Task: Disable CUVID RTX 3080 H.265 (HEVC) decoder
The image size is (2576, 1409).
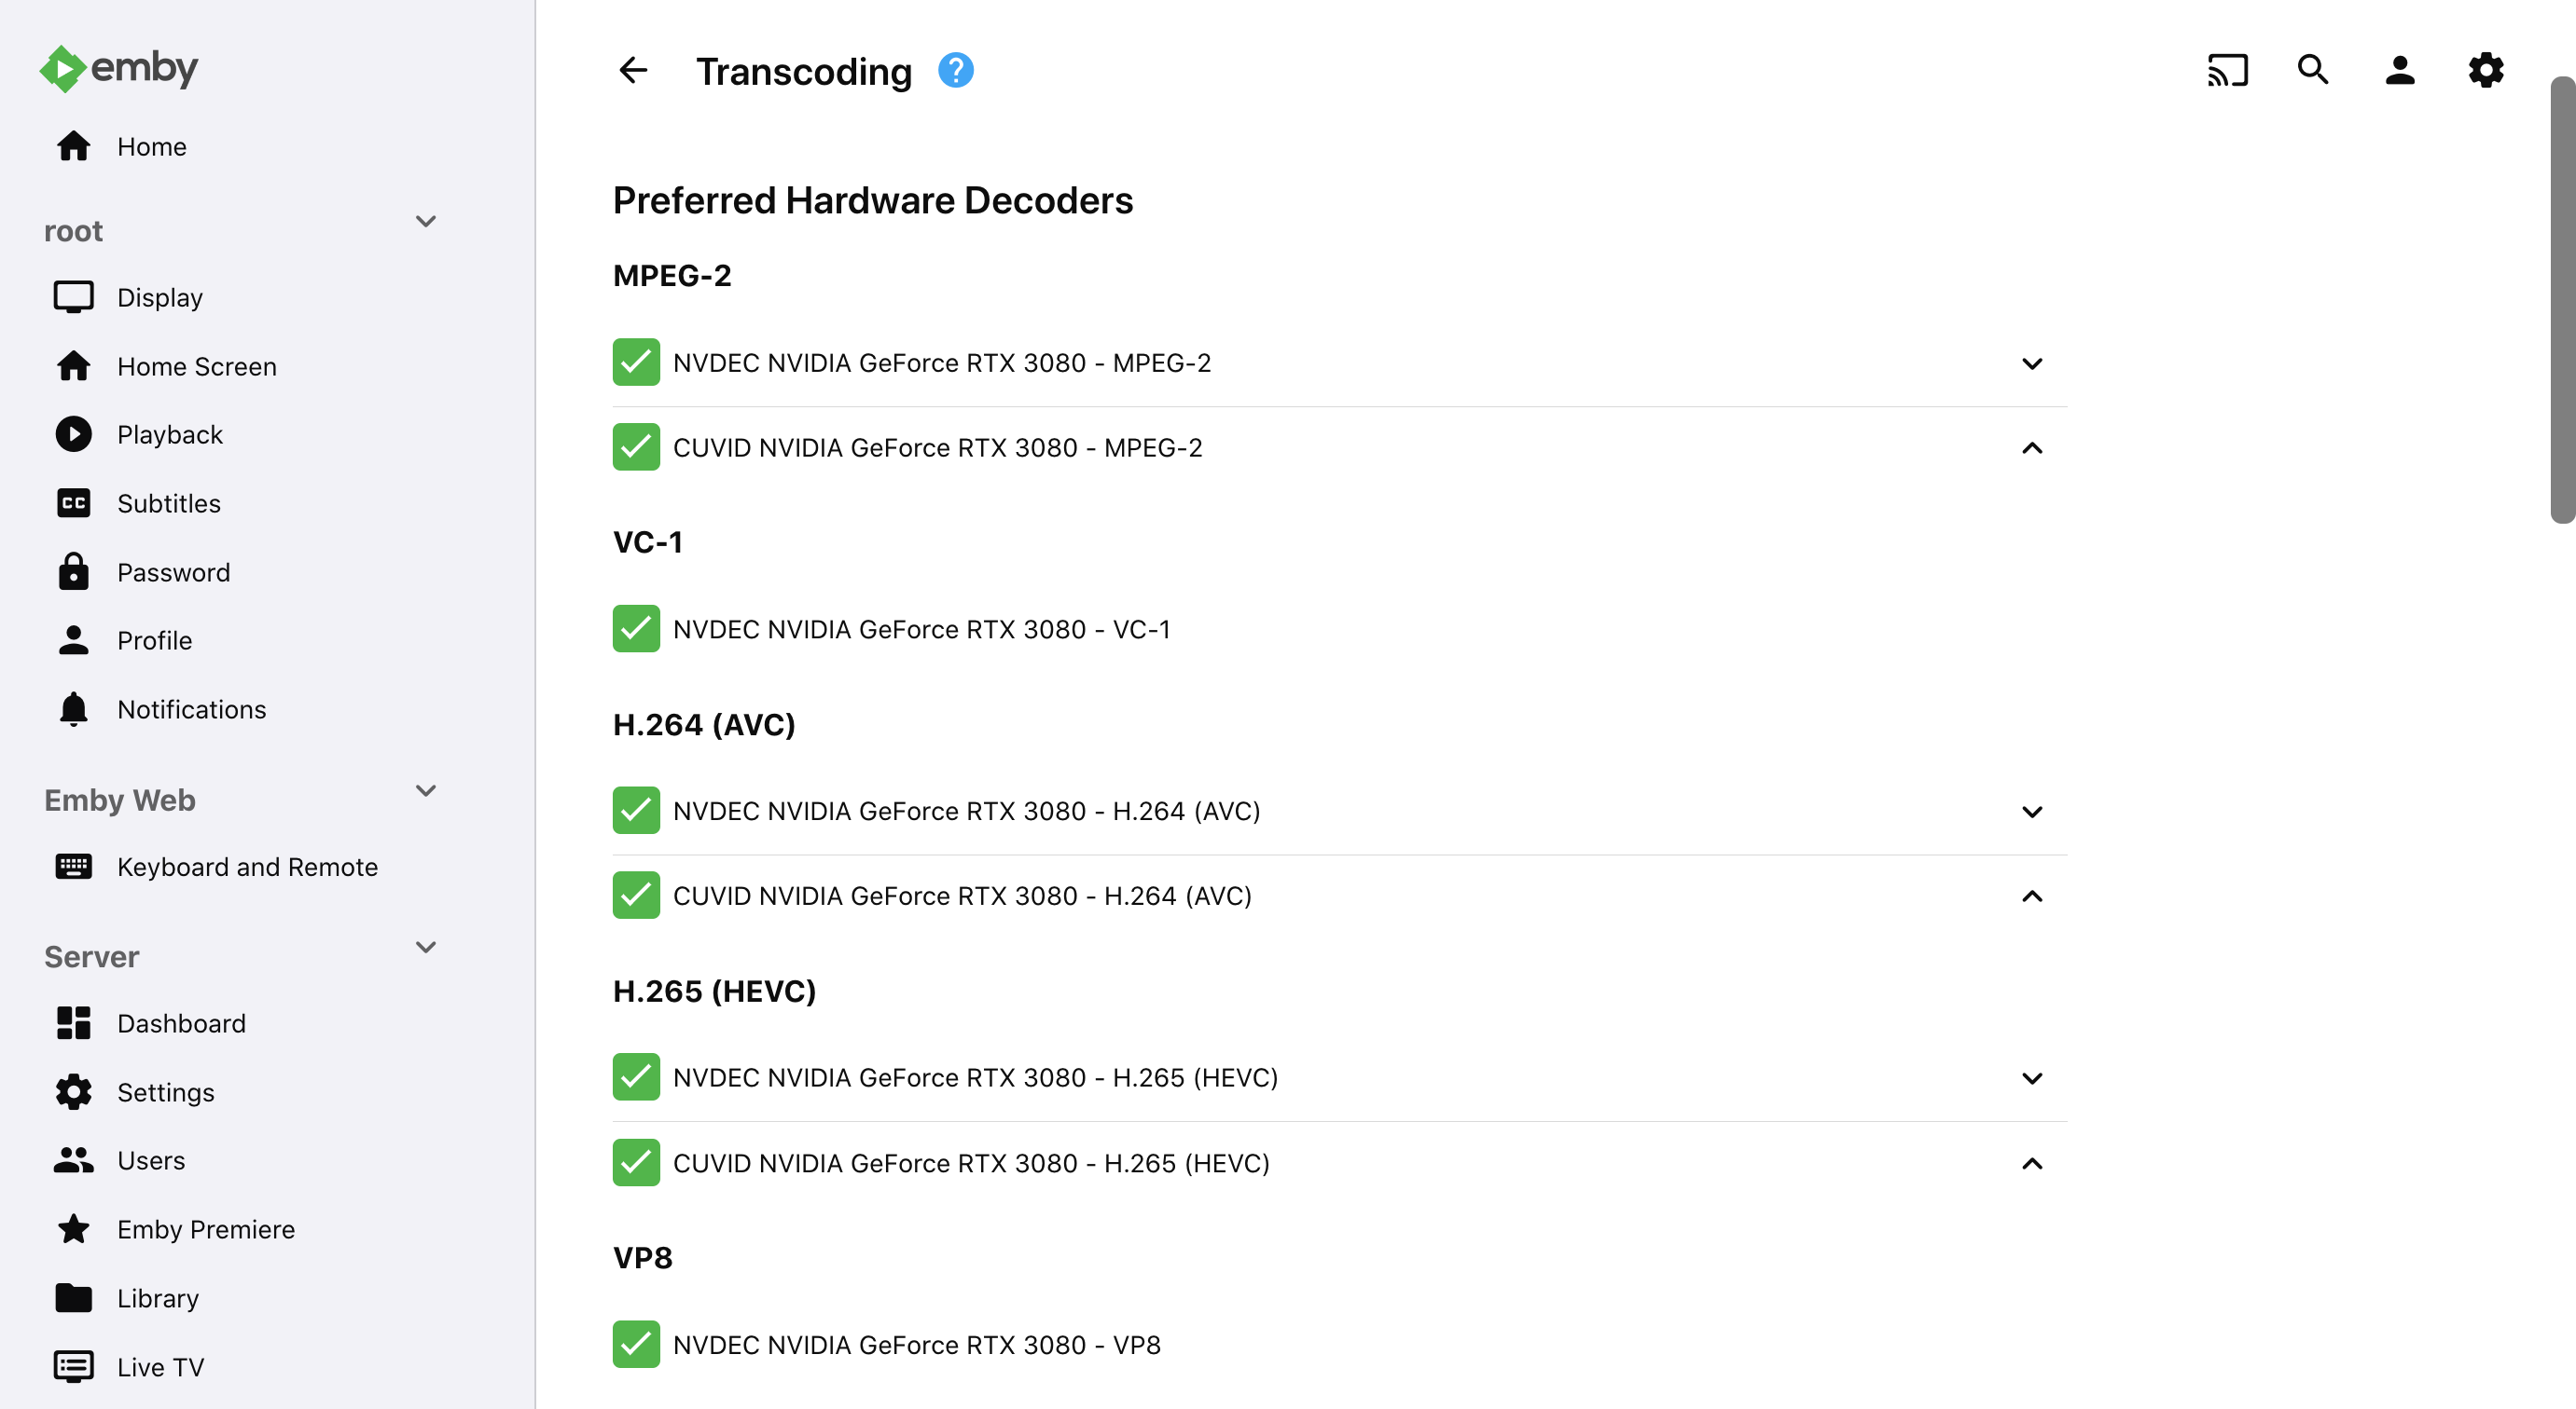Action: click(636, 1162)
